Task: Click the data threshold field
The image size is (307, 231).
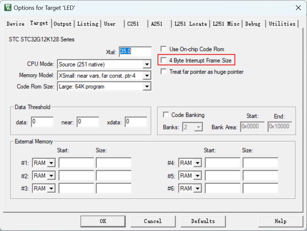Action: [x=42, y=122]
